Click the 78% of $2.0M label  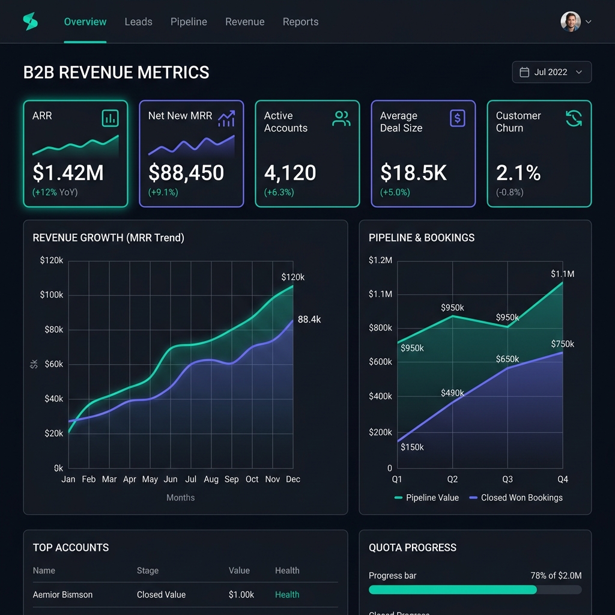556,575
